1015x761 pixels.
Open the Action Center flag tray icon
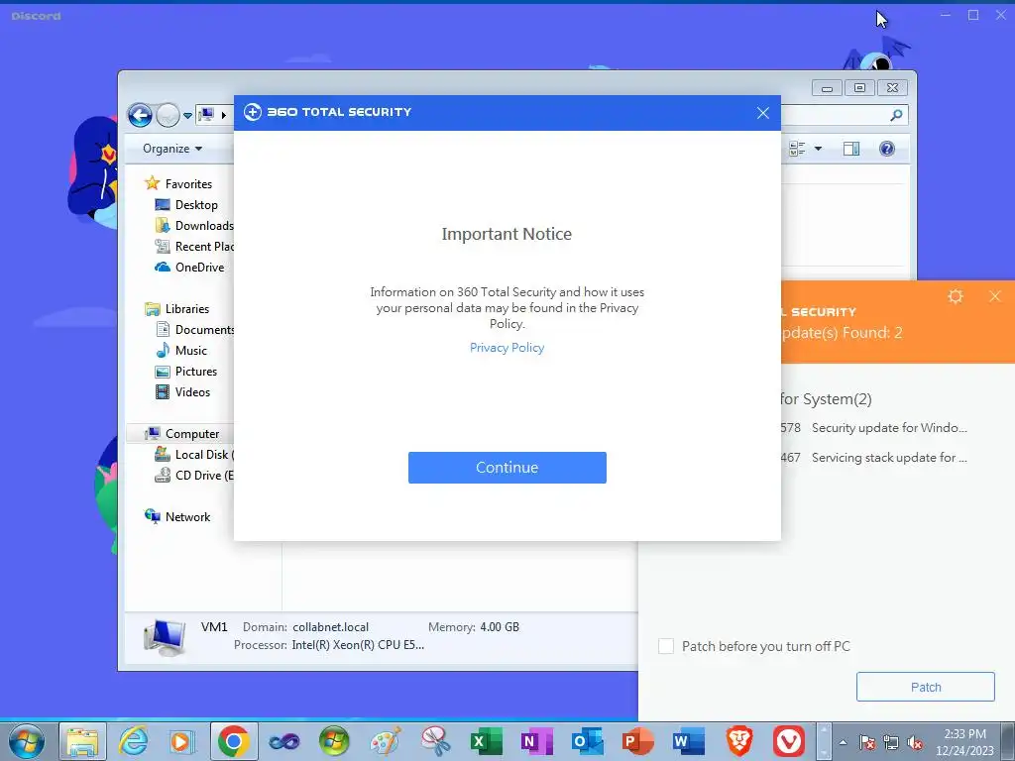(867, 742)
